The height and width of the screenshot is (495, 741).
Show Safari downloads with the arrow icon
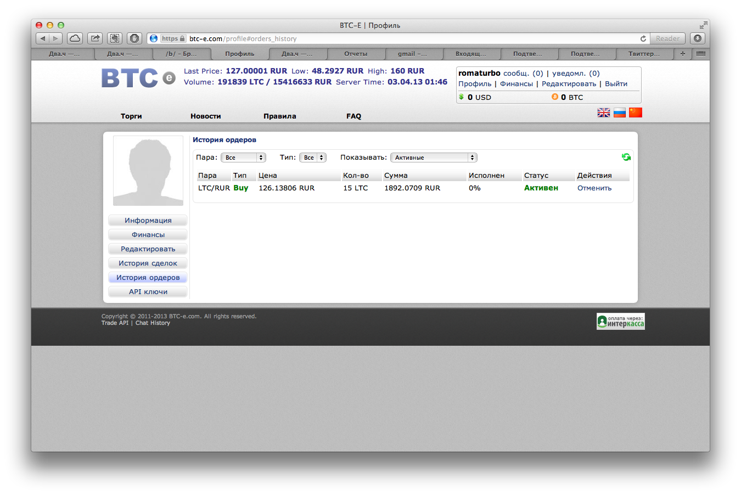point(697,38)
